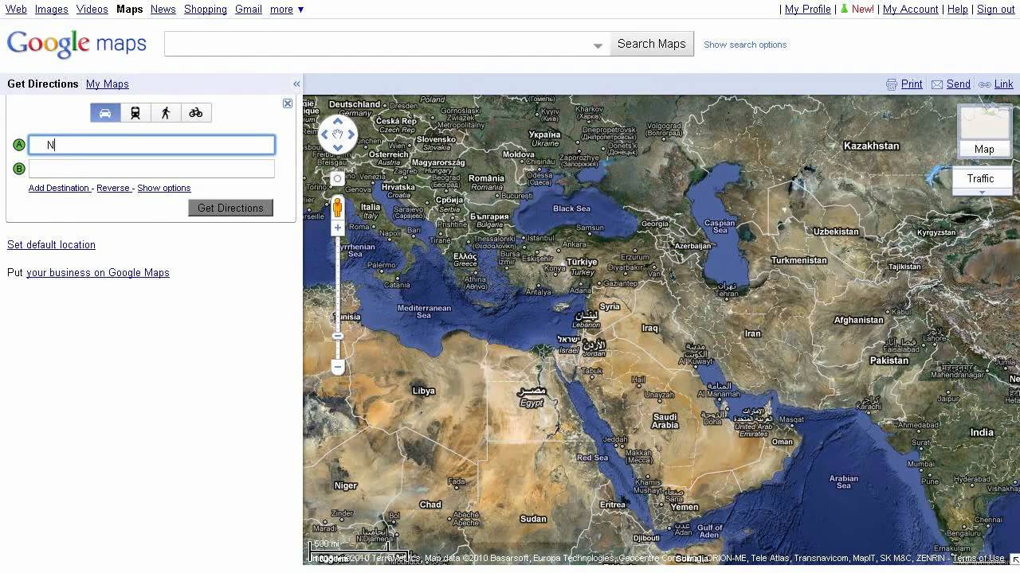Select bicycling directions icon

point(196,113)
